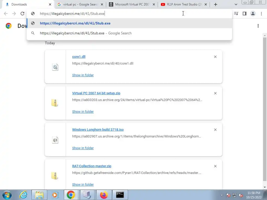Toggle the side panel icon
Image resolution: width=267 pixels, height=200 pixels.
pyautogui.click(x=245, y=14)
